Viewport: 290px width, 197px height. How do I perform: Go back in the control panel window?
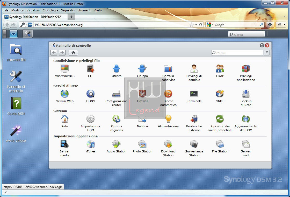[x=54, y=53]
